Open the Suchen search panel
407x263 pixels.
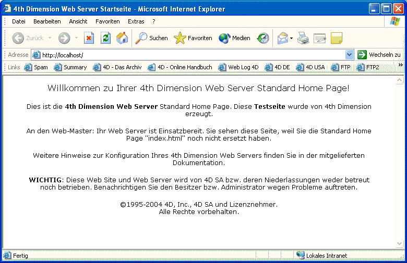[x=151, y=38]
